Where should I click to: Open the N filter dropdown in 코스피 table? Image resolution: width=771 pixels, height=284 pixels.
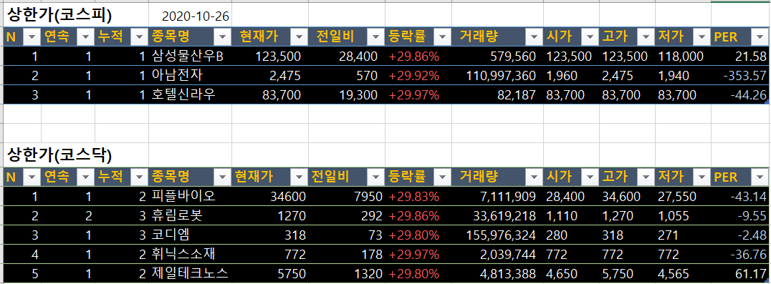pyautogui.click(x=32, y=36)
